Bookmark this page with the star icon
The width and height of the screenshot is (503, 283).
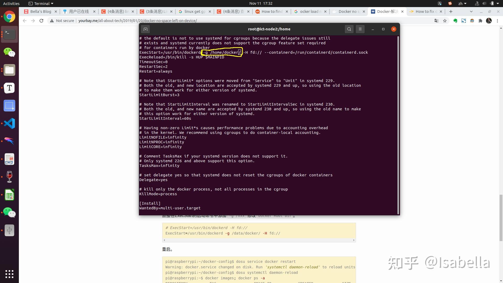[x=445, y=21]
